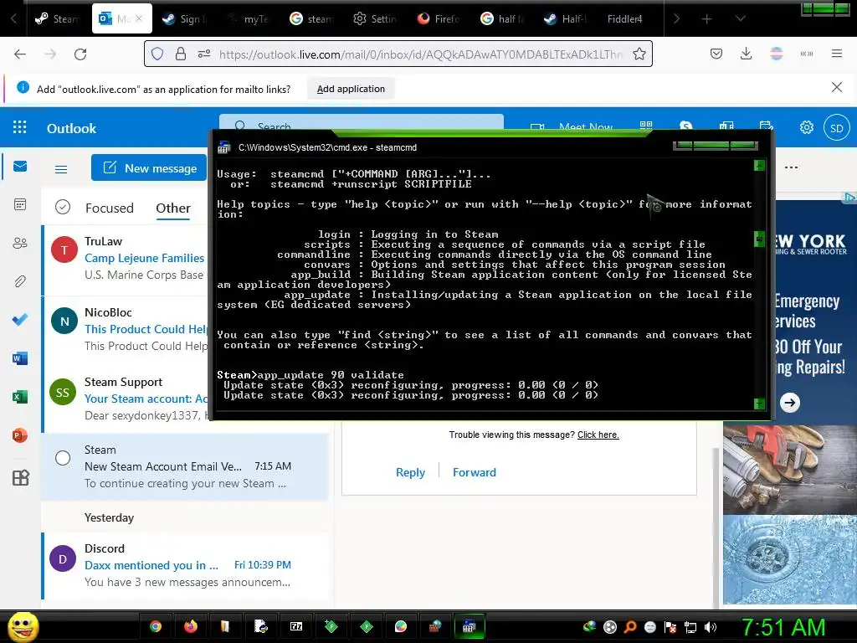
Task: Click the 7:51 AM taskbar clock
Action: click(783, 628)
